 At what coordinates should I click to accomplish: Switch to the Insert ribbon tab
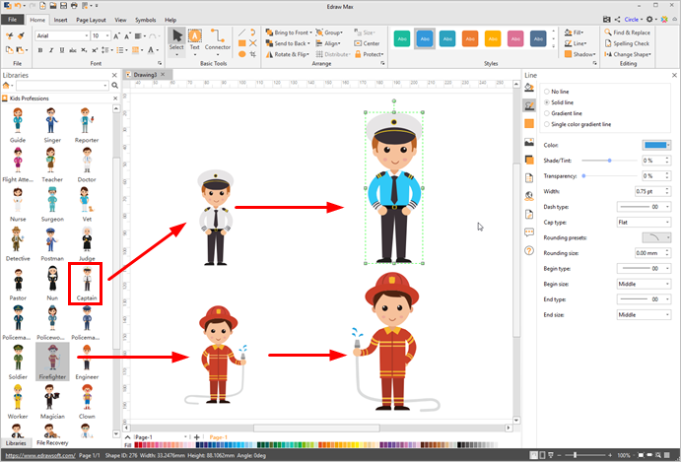(62, 20)
